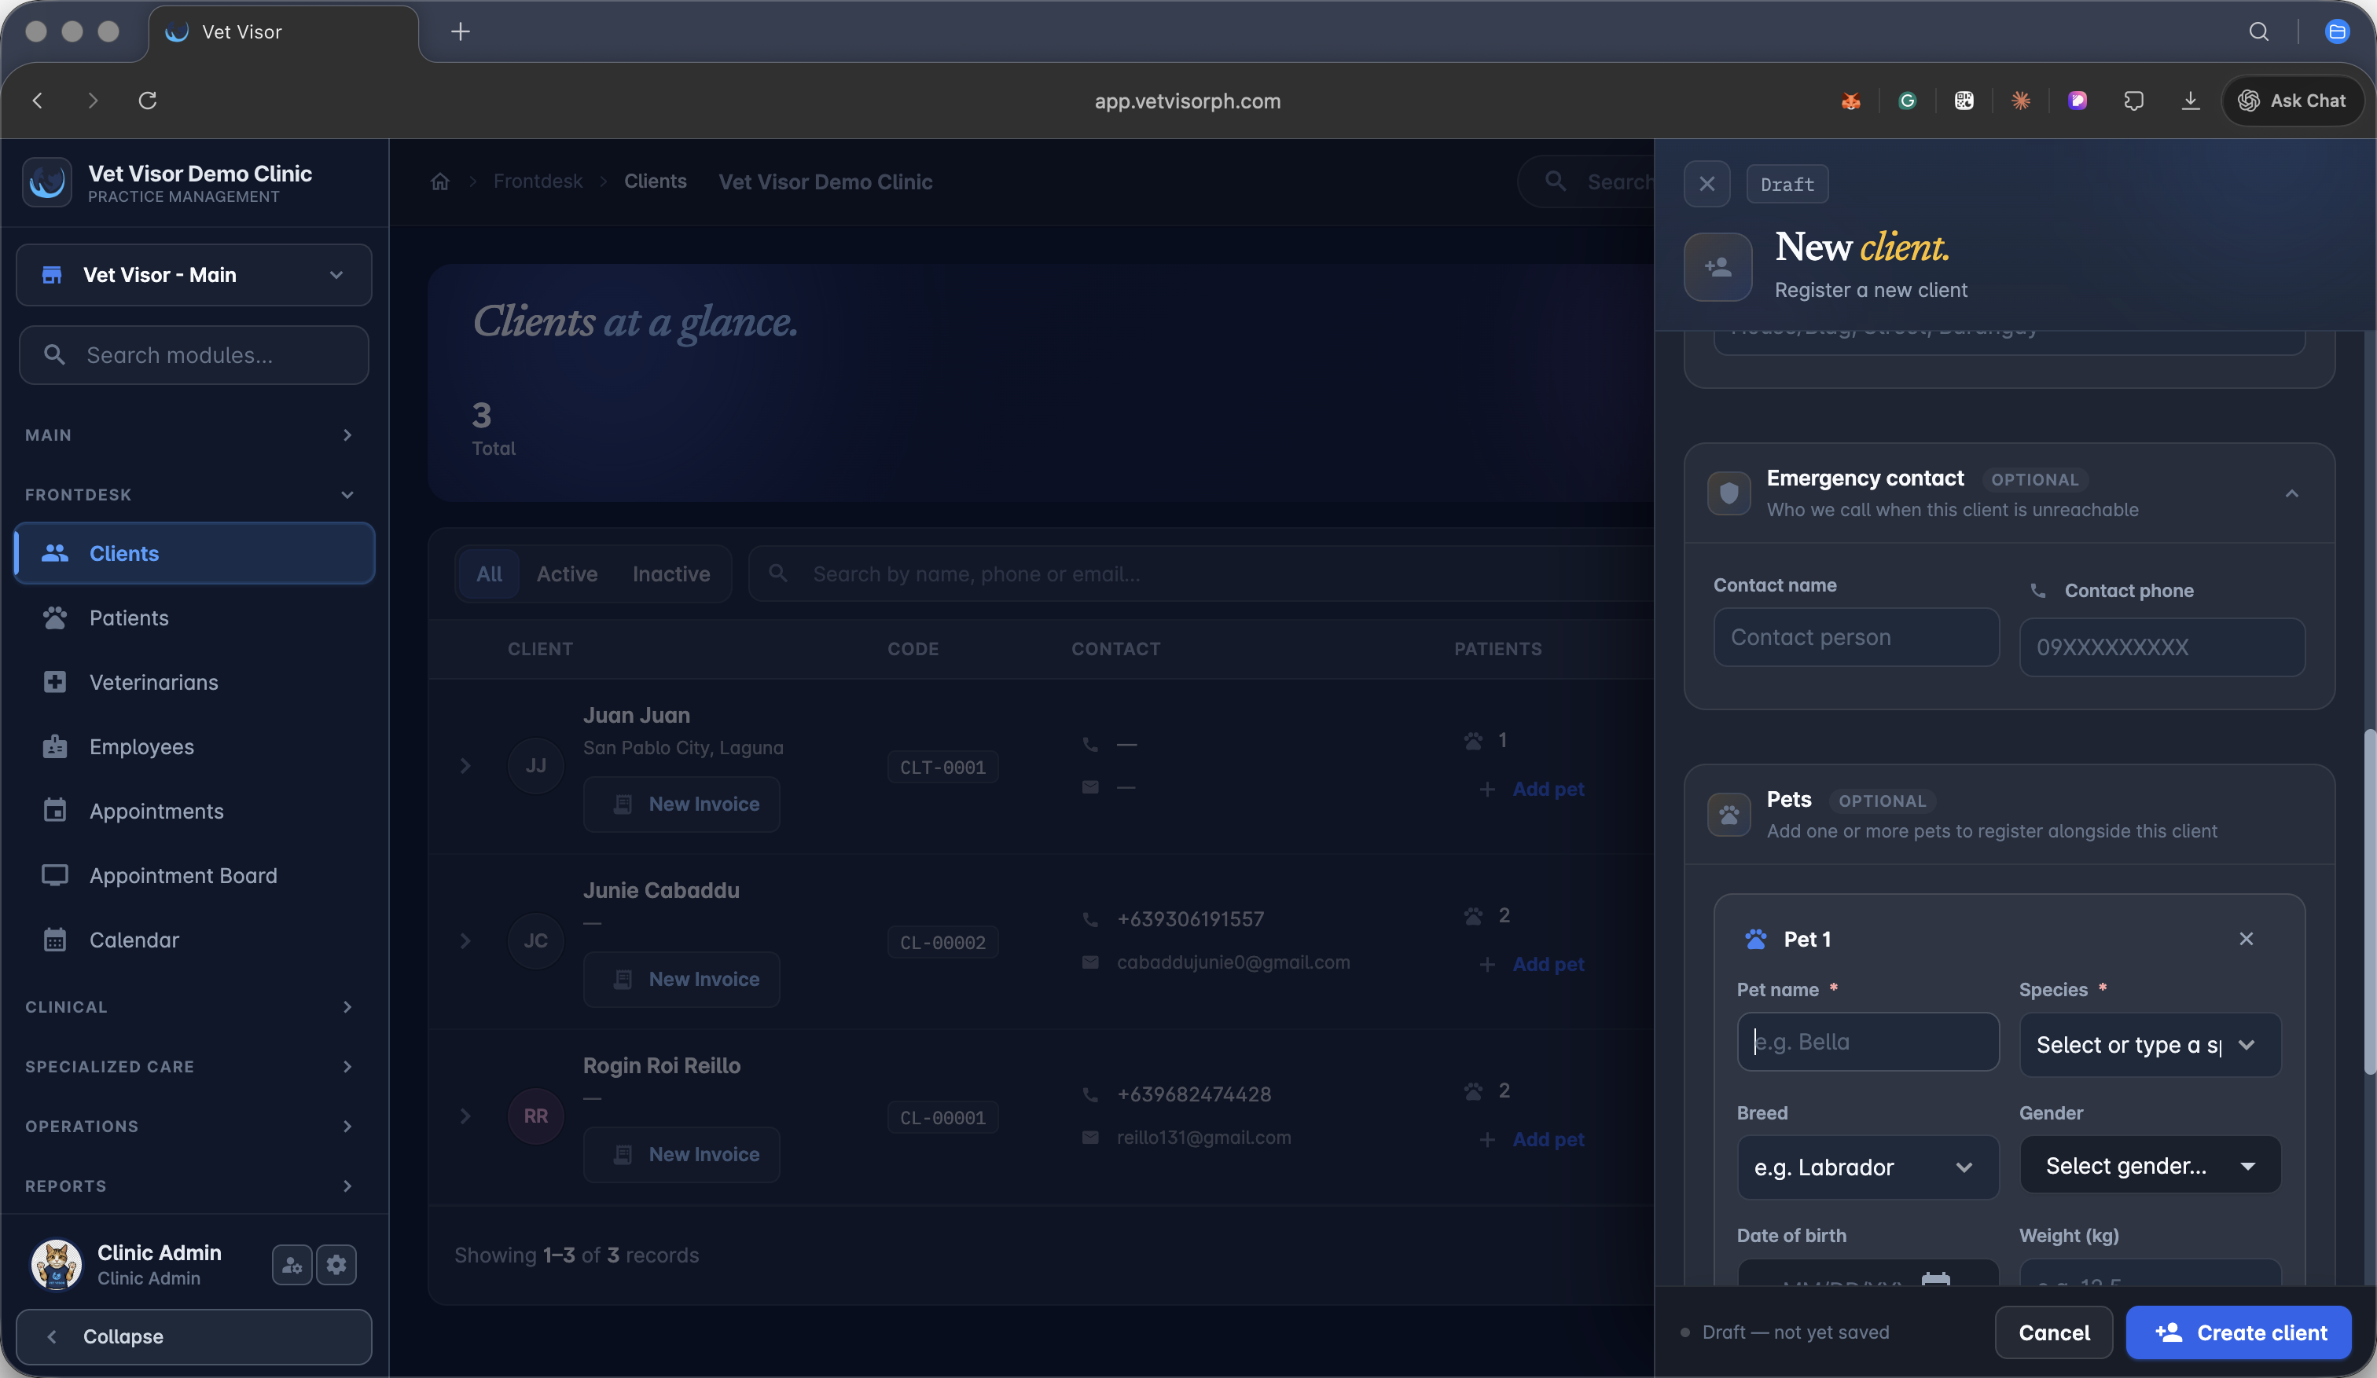Viewport: 2377px width, 1378px height.
Task: Open Patients in the sidebar
Action: pos(194,618)
